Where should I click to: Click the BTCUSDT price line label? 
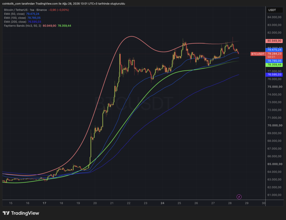[258, 54]
